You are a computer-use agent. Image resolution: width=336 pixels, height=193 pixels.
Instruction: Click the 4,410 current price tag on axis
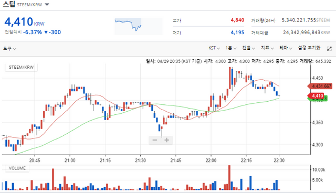point(316,96)
